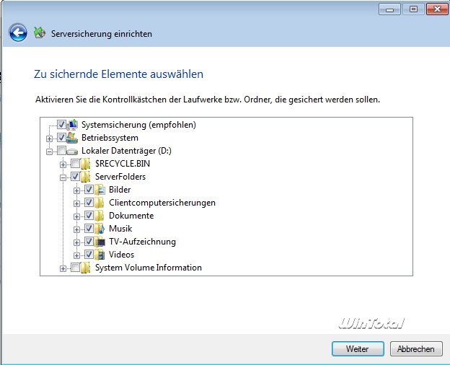
Task: Click the back arrow button
Action: 18,32
